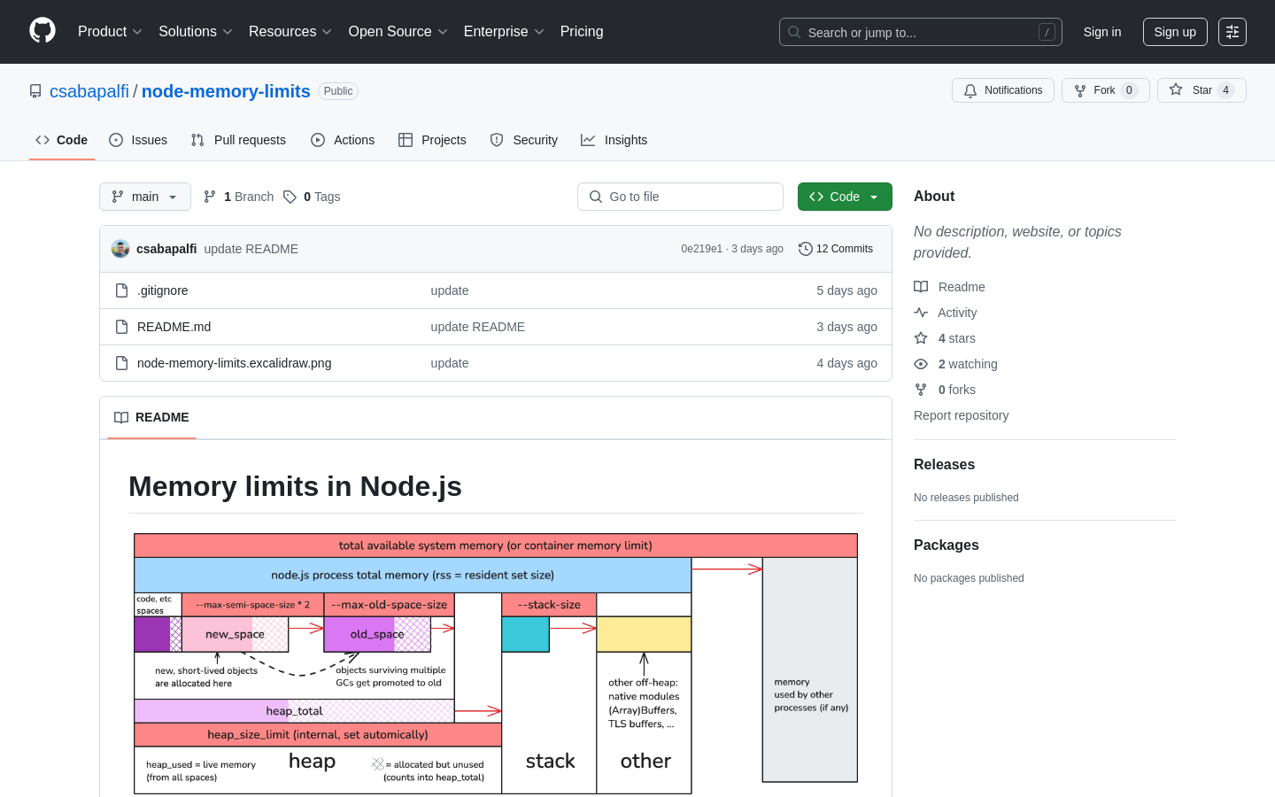
Task: Click the Report repository link
Action: coord(961,415)
